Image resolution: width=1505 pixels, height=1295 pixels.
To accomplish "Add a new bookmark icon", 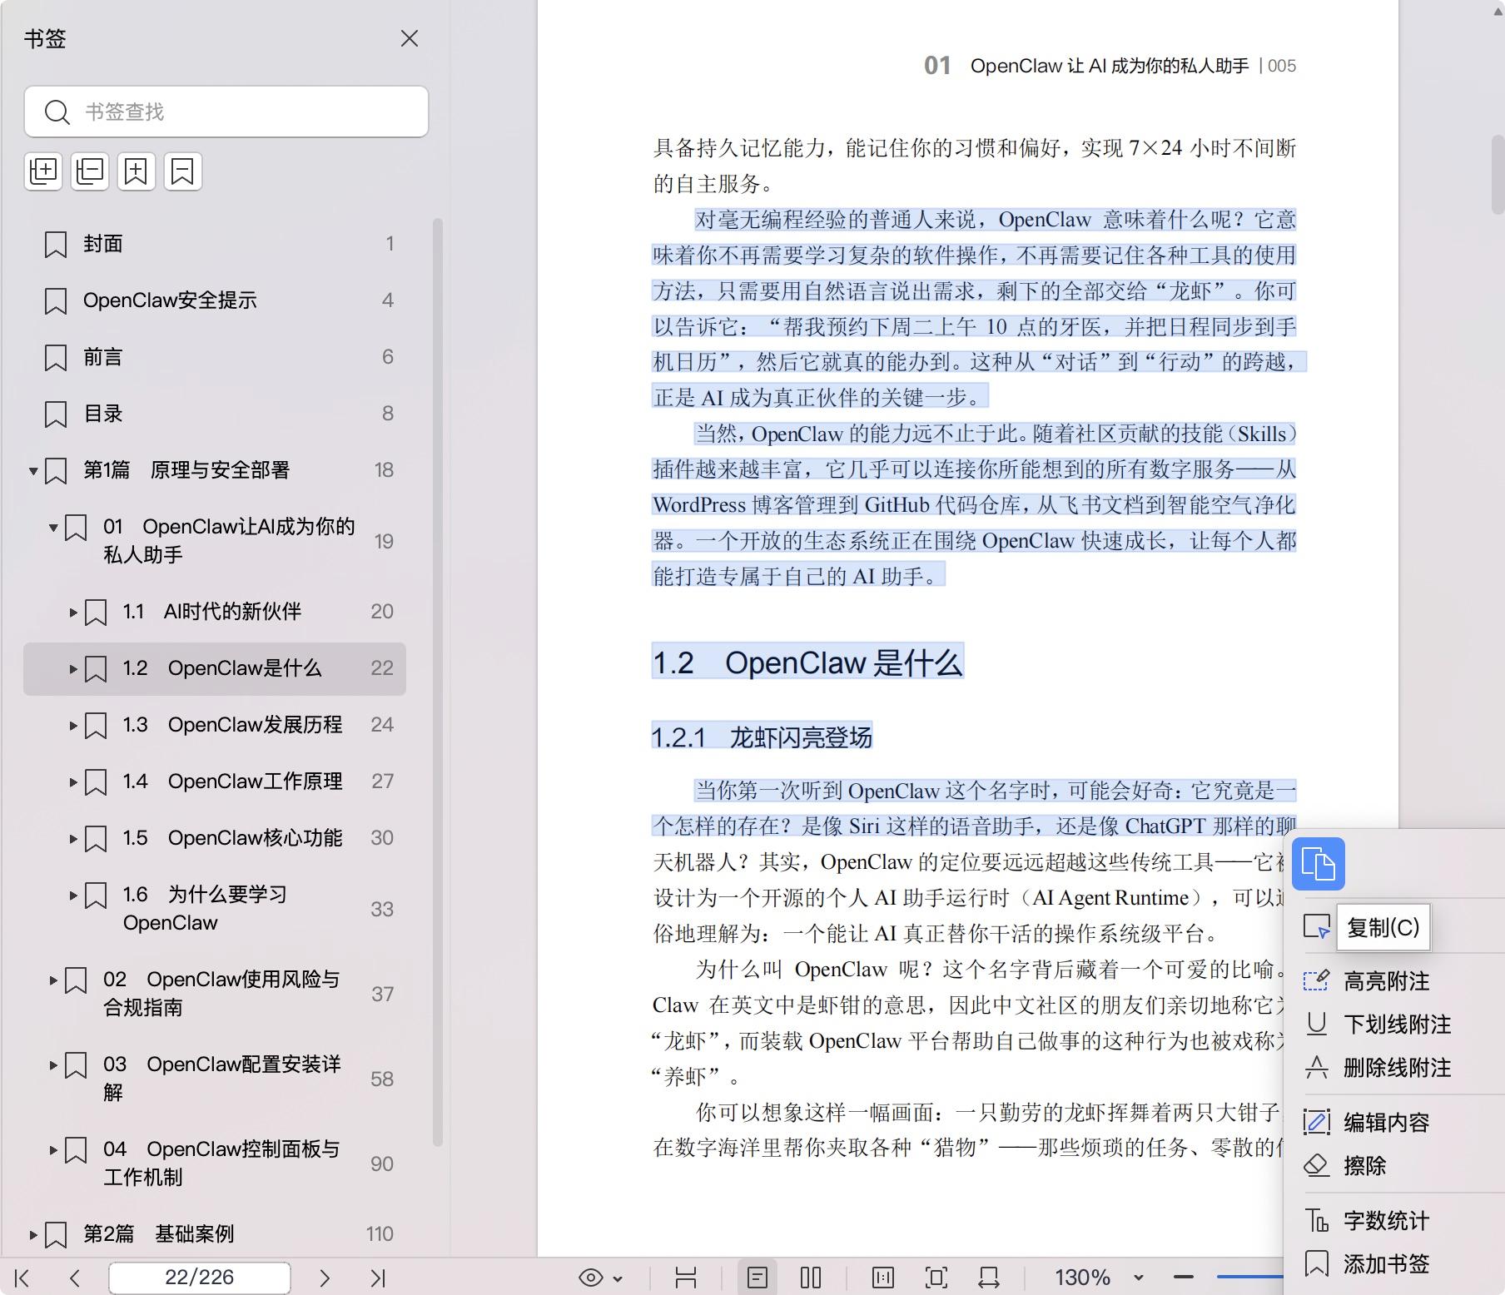I will coord(137,171).
